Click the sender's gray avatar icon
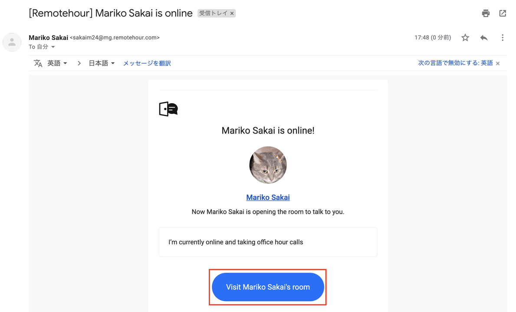This screenshot has height=312, width=516. pos(12,42)
